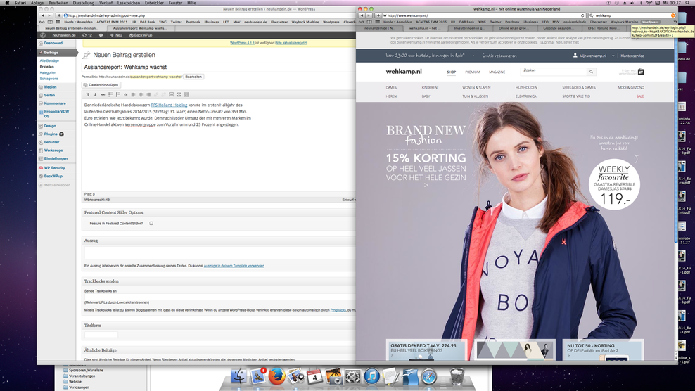Open comments bubble in WordPress admin bar
695x391 pixels.
tap(101, 35)
